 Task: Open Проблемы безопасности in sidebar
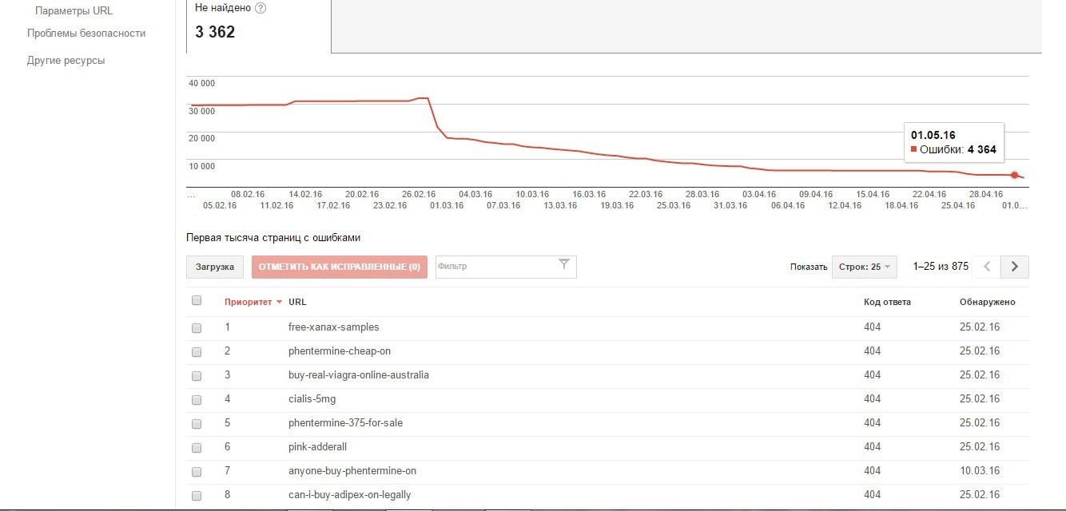click(x=86, y=34)
